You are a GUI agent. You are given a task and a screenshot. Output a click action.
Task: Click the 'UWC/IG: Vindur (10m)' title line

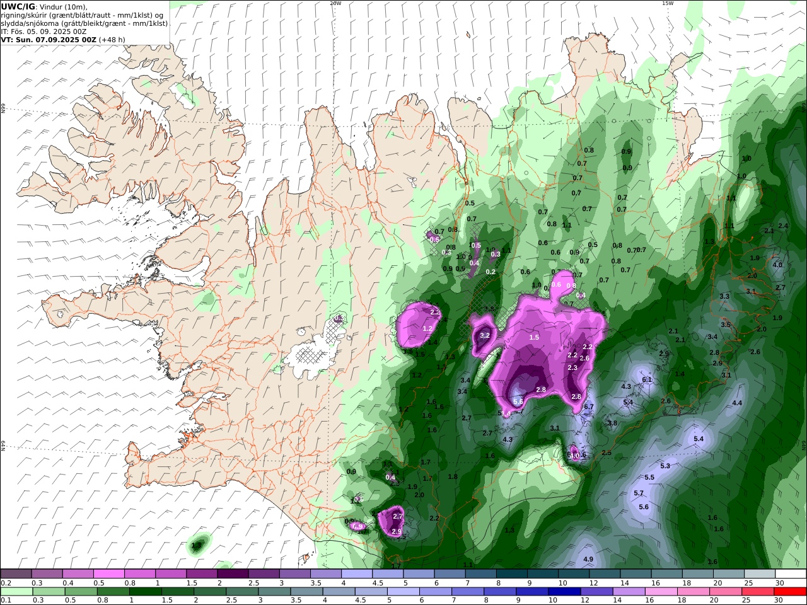click(x=45, y=7)
